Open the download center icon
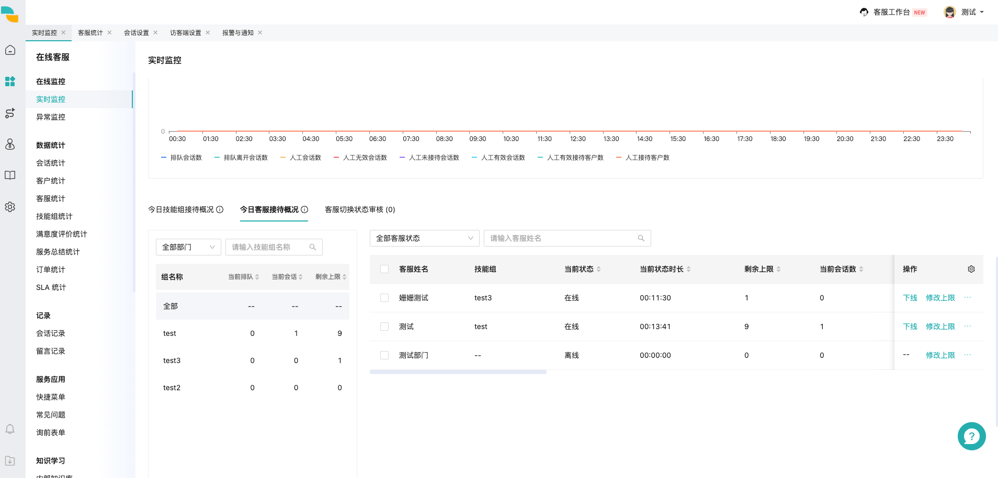Screen dimensions: 998x478 click(10, 461)
